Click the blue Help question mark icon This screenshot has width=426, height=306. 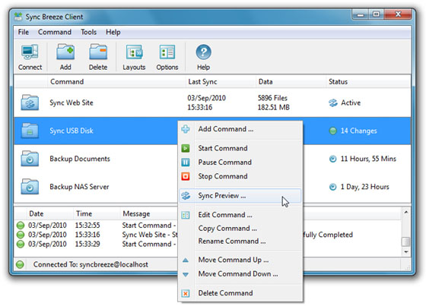204,52
